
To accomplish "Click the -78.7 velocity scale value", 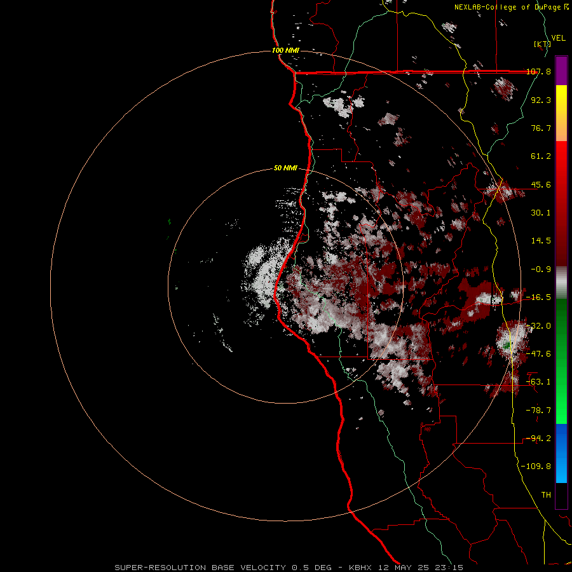I will 538,411.
